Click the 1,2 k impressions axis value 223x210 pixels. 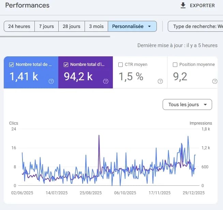[206, 148]
